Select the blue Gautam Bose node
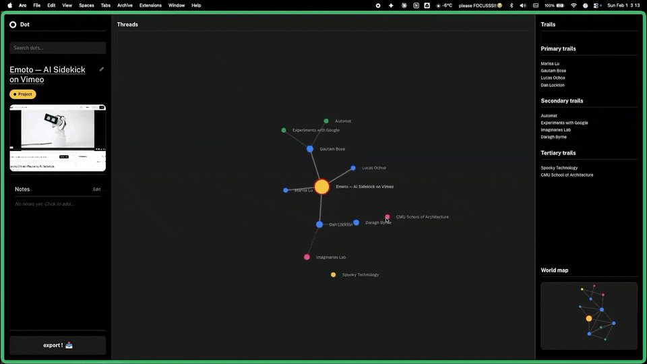The width and height of the screenshot is (647, 364). pos(310,149)
